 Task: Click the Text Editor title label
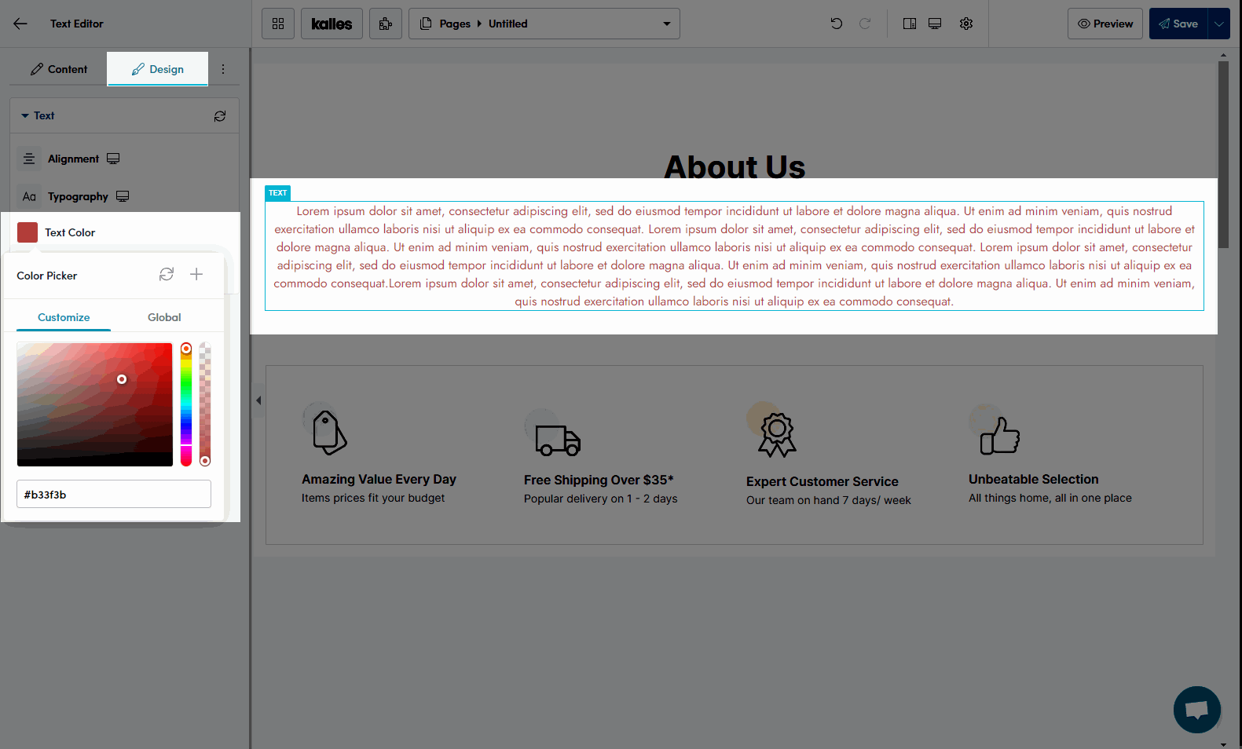(x=77, y=24)
